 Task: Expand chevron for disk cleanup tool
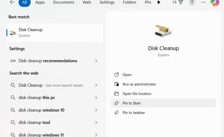pos(96,122)
